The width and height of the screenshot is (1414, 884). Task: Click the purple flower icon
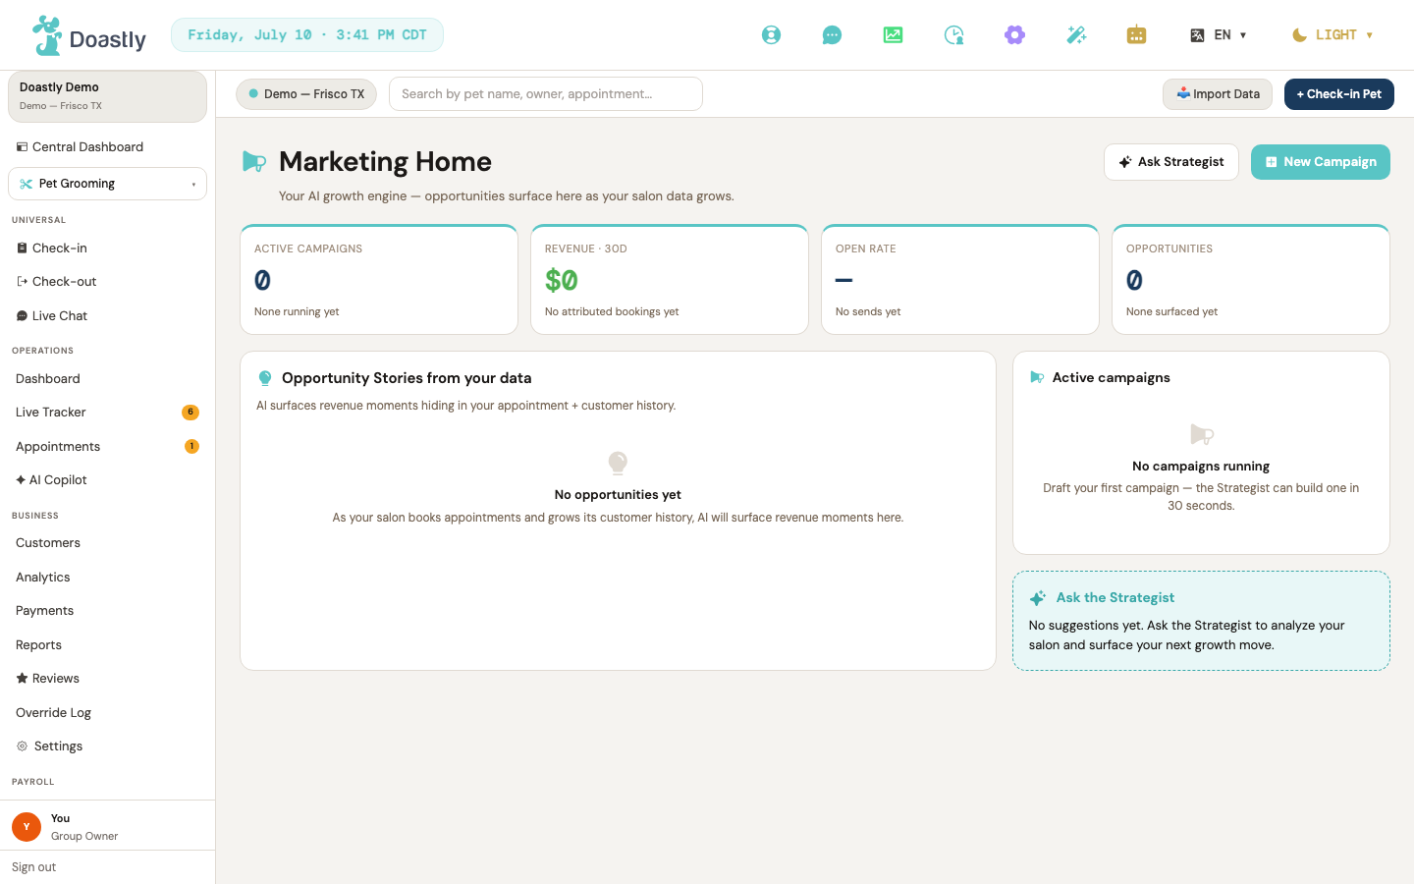(x=1015, y=35)
